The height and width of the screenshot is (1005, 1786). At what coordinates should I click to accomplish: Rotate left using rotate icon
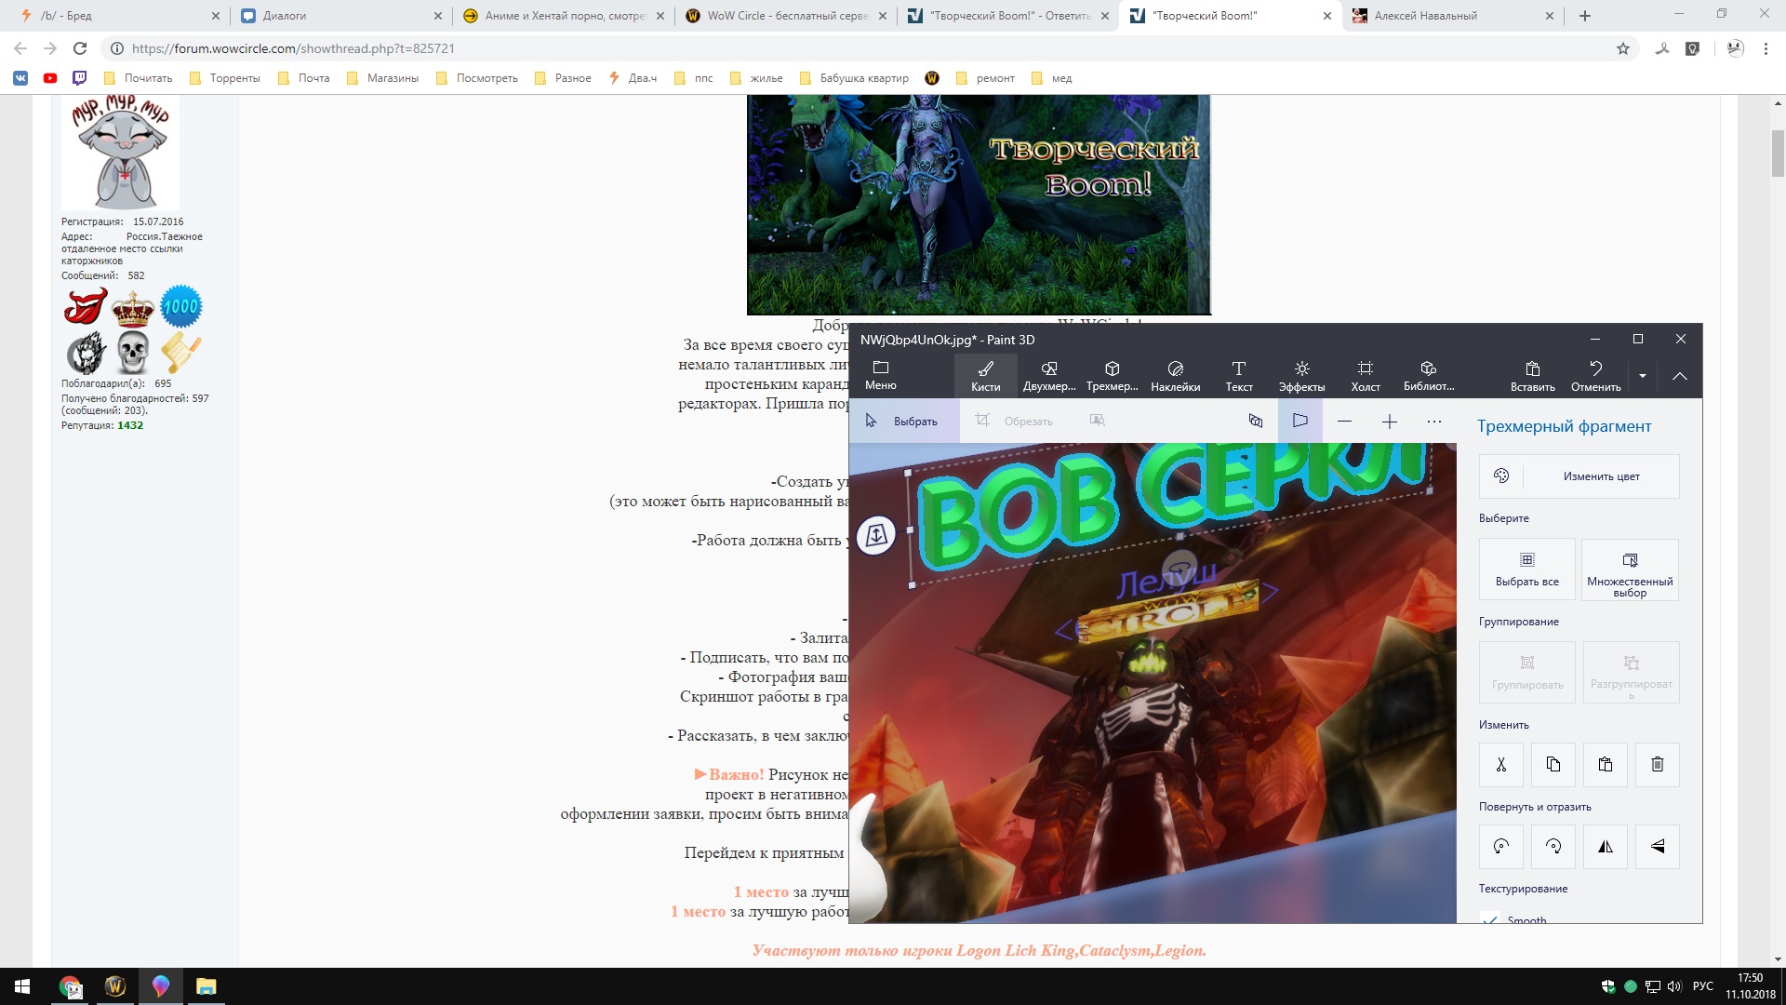[x=1500, y=846]
